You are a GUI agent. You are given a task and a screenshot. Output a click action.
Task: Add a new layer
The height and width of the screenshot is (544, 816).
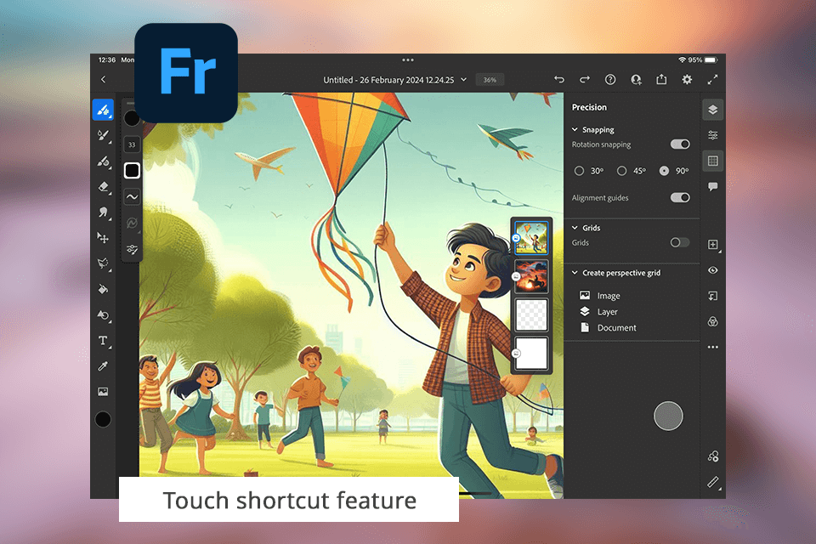[713, 245]
